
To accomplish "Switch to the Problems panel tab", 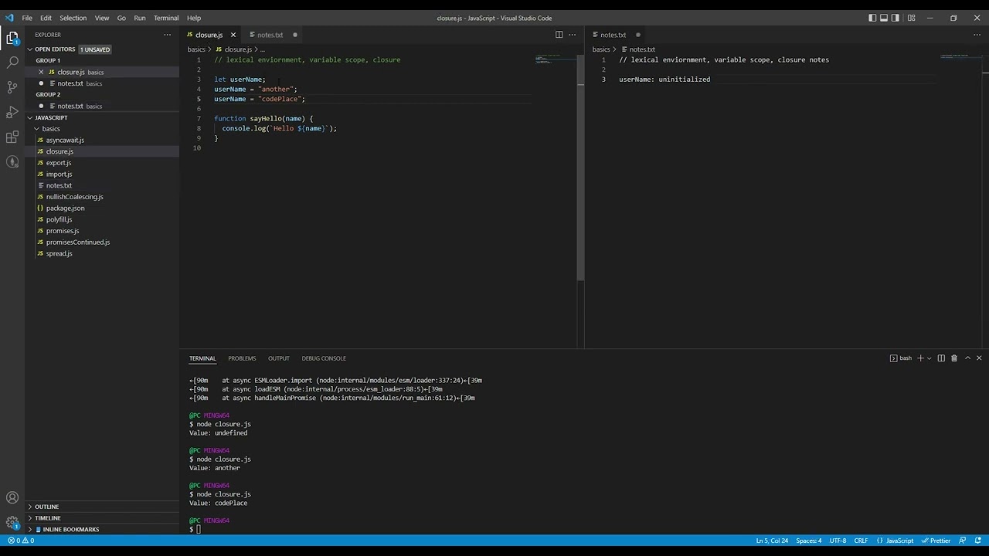I will pyautogui.click(x=242, y=358).
